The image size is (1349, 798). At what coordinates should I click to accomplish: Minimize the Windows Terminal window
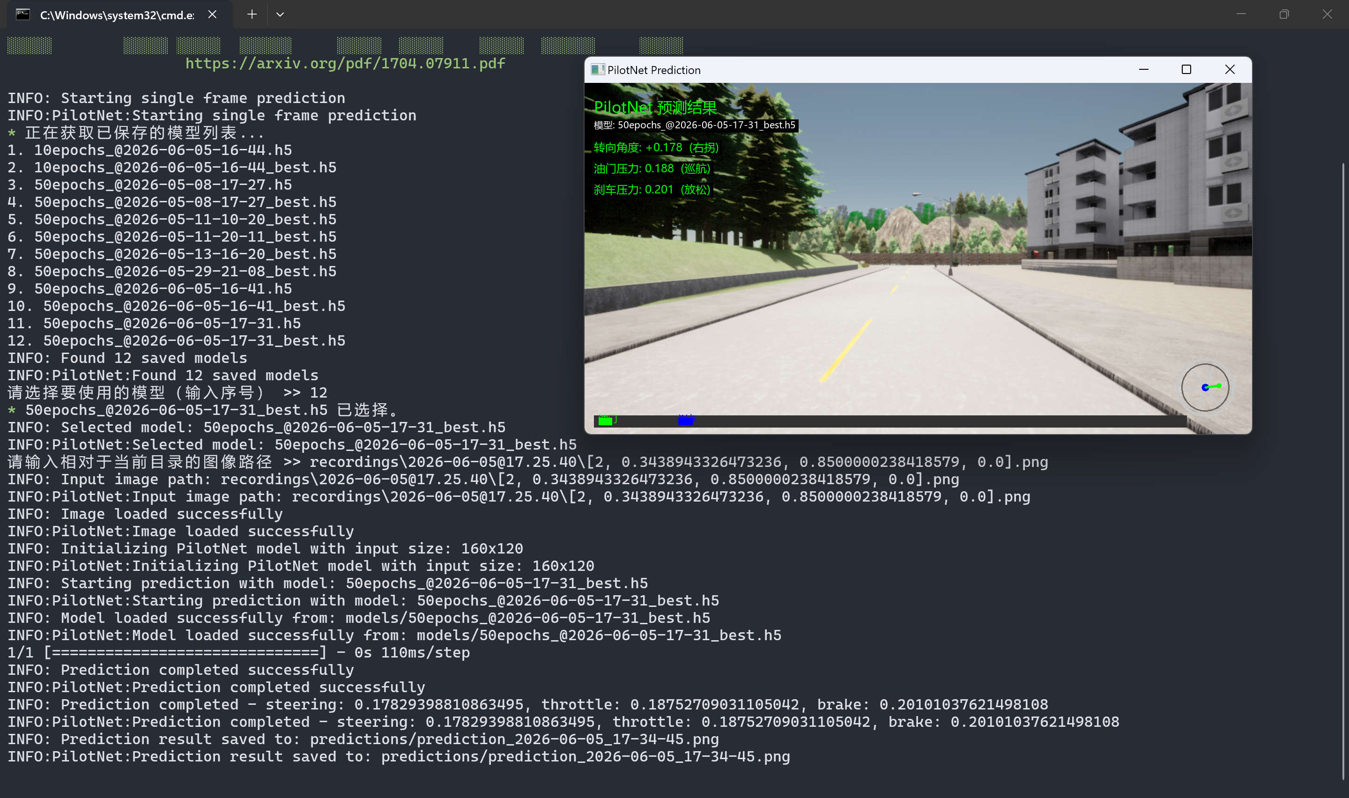1241,15
